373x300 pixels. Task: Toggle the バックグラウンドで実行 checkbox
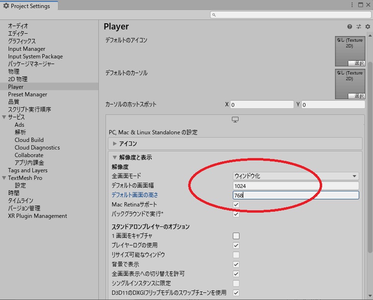[x=236, y=214]
